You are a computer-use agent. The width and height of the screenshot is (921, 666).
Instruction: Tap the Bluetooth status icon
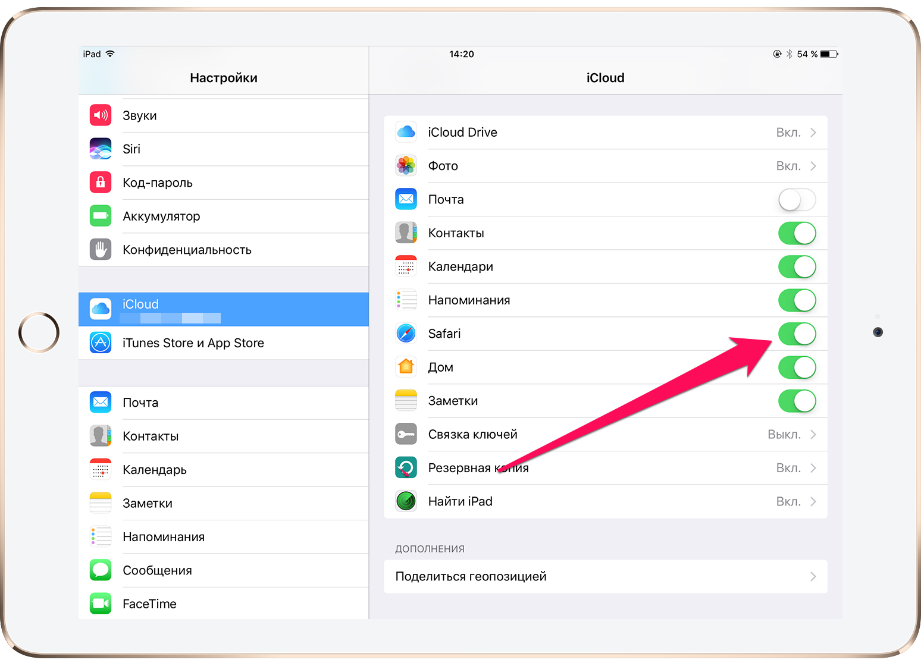click(x=790, y=54)
